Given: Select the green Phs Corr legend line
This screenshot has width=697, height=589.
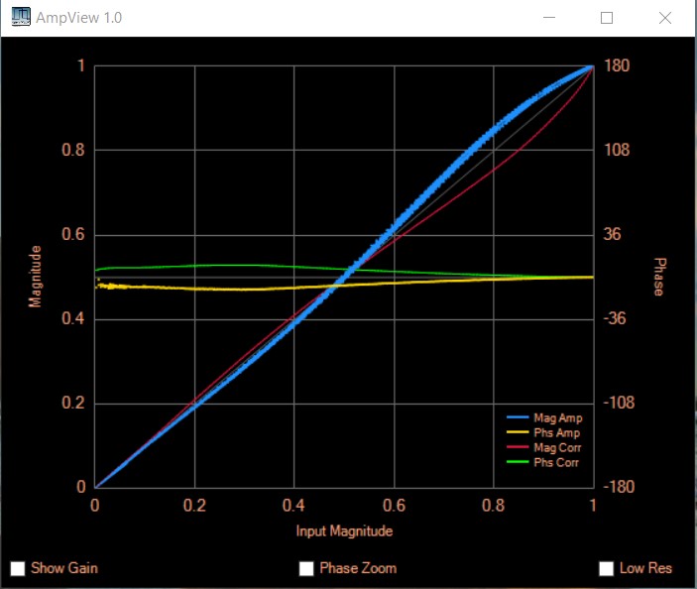Looking at the screenshot, I should [519, 463].
